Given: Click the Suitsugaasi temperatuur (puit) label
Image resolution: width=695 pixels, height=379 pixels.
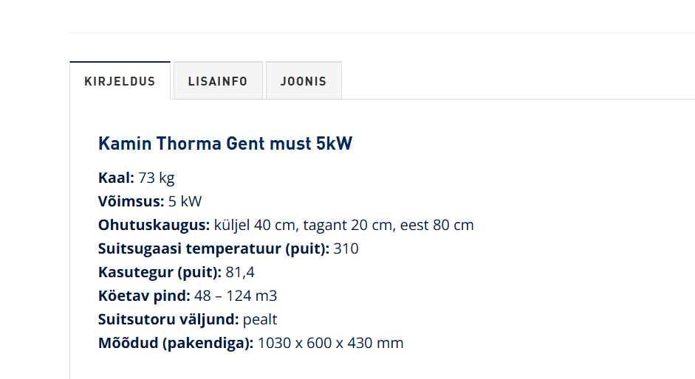Looking at the screenshot, I should click(213, 248).
